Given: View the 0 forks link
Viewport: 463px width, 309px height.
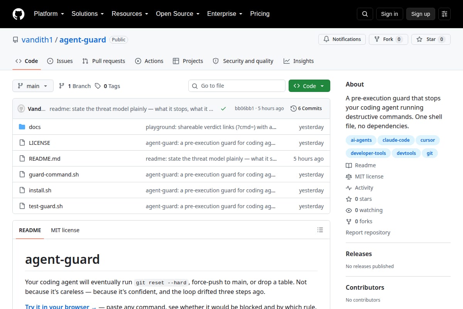Looking at the screenshot, I should click(x=359, y=221).
